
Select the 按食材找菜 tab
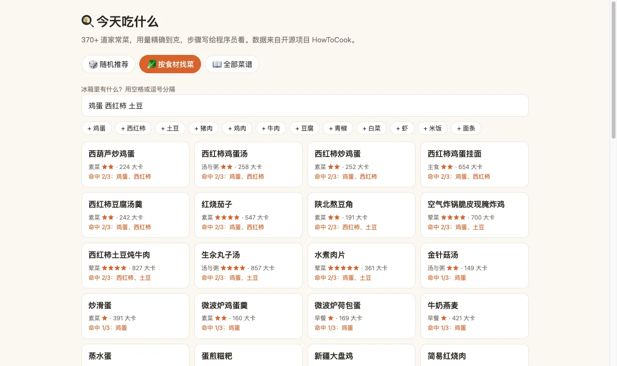170,64
